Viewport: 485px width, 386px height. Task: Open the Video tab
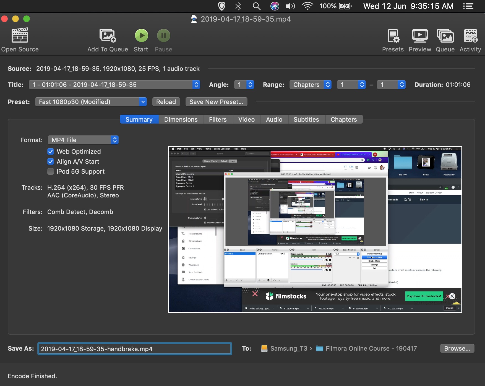pos(247,119)
